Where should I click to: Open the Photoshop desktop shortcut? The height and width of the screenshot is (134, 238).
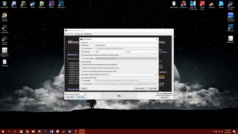click(61, 4)
